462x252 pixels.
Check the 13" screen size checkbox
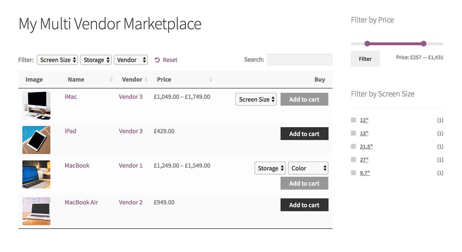click(x=353, y=133)
